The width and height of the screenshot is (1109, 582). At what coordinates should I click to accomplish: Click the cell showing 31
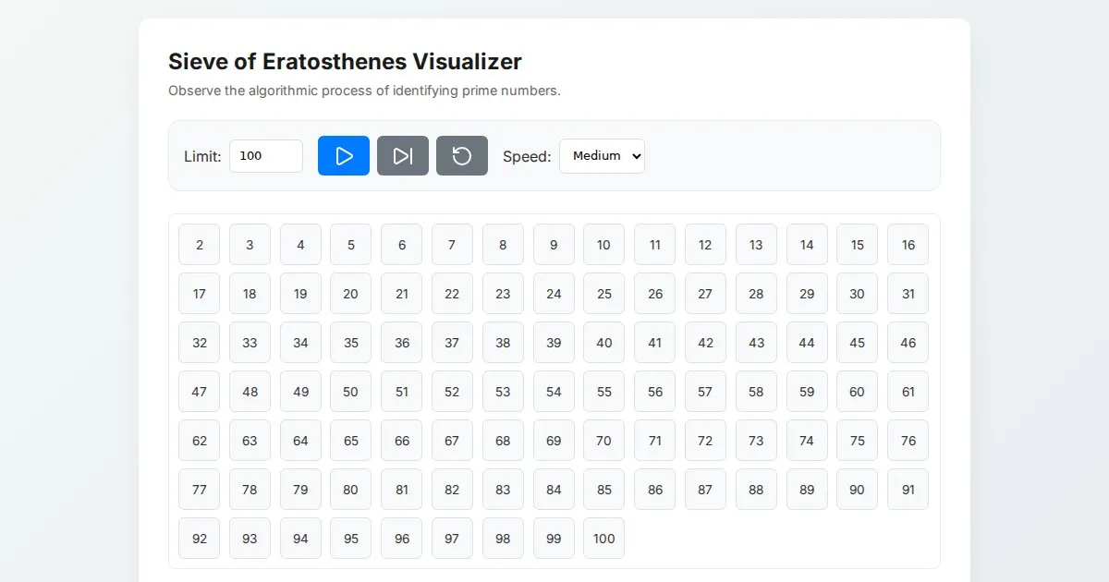(908, 294)
